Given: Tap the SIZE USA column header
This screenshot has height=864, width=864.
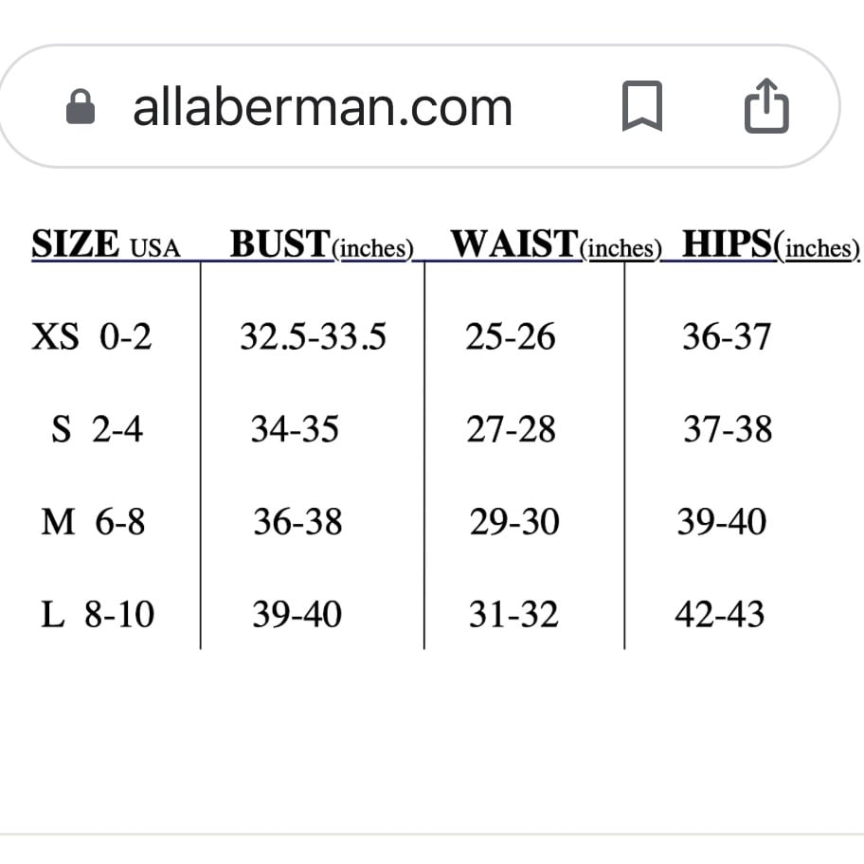Looking at the screenshot, I should [106, 244].
